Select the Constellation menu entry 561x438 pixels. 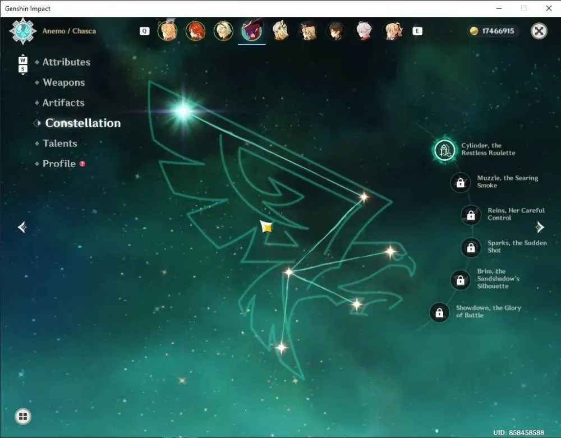coord(82,123)
